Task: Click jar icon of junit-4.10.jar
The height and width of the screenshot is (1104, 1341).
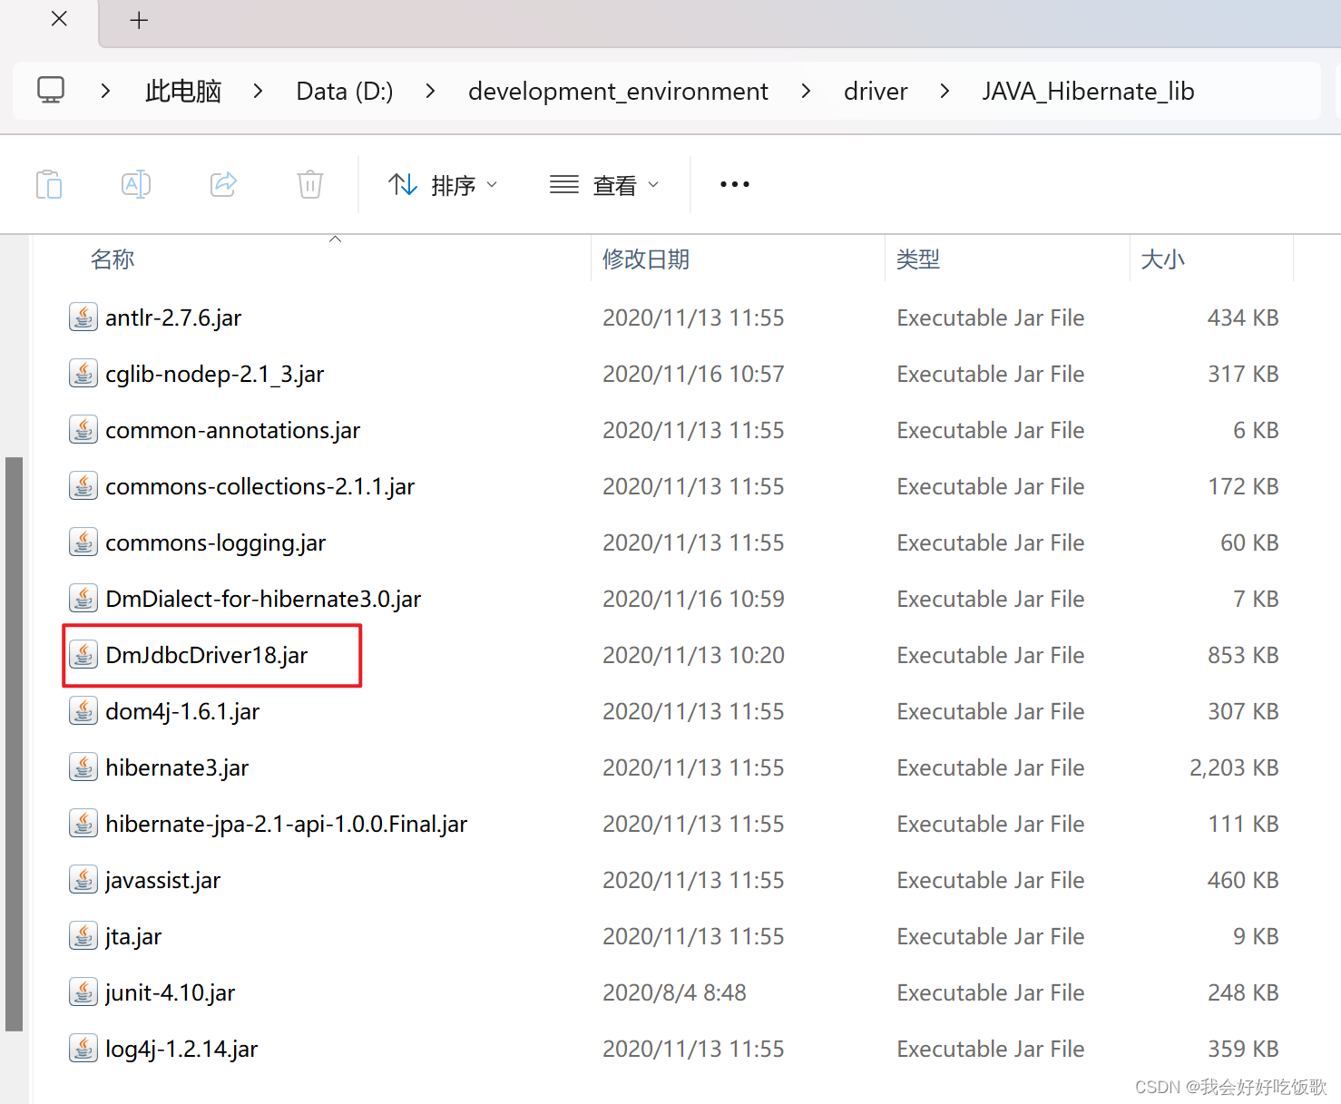Action: click(83, 992)
